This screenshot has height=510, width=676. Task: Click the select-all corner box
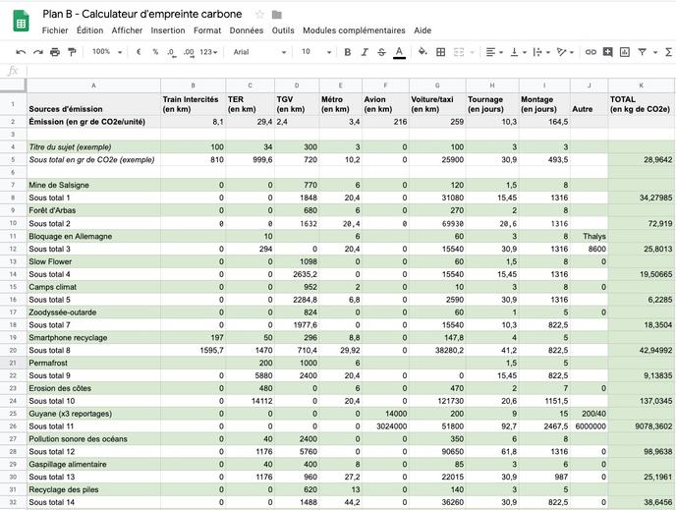pyautogui.click(x=13, y=85)
